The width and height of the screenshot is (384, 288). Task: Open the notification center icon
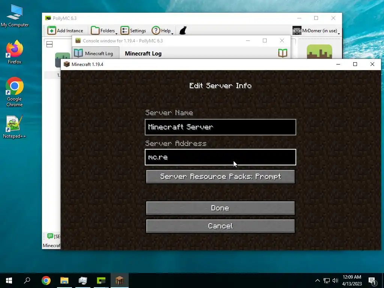coord(372,280)
